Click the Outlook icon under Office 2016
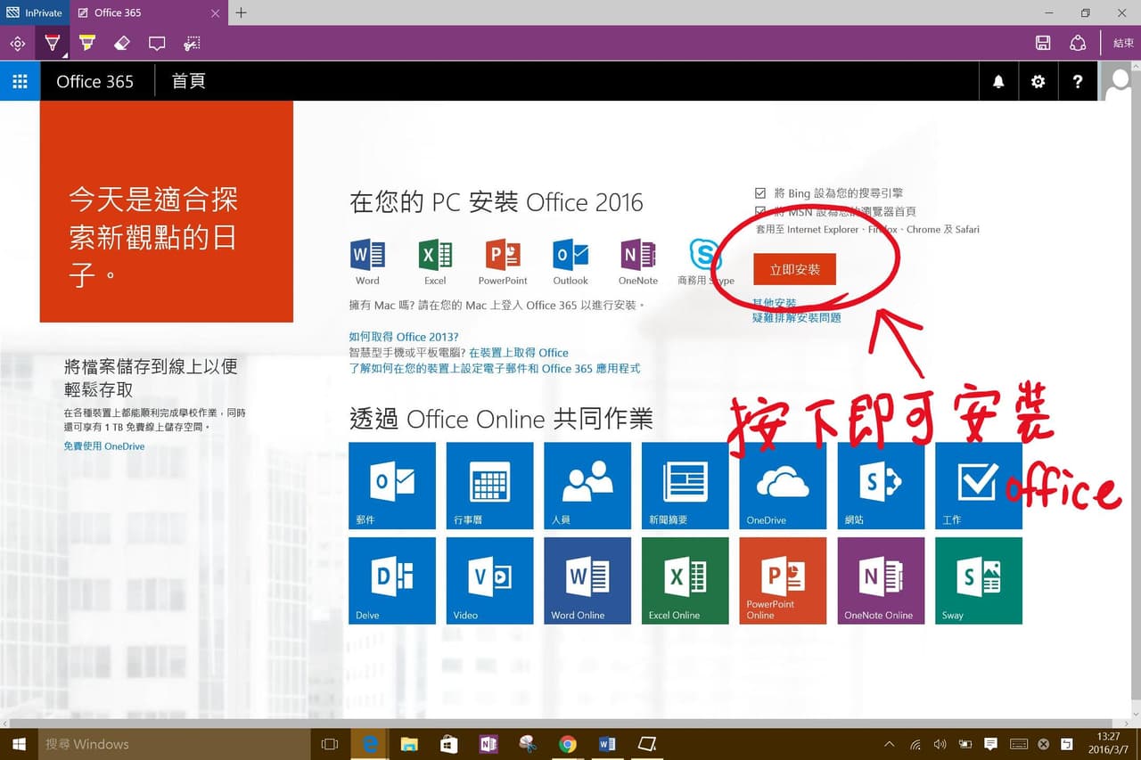 [570, 262]
